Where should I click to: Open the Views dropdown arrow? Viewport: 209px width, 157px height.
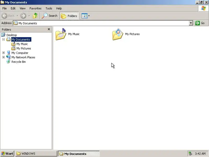pos(89,16)
